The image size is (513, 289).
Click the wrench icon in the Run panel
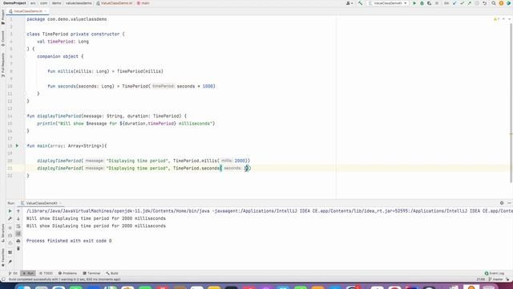click(x=10, y=218)
